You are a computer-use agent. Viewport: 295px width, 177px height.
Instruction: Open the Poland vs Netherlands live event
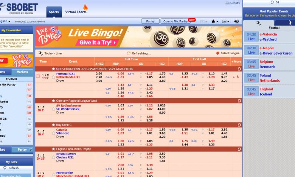[x=269, y=78]
